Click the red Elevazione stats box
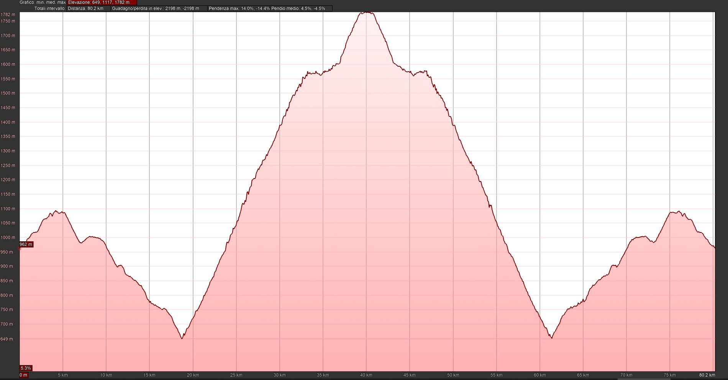 pos(102,2)
